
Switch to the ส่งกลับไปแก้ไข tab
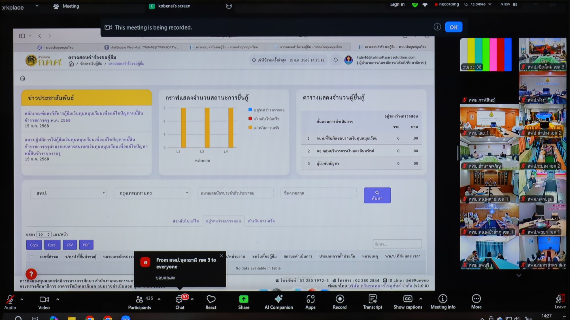(x=186, y=221)
